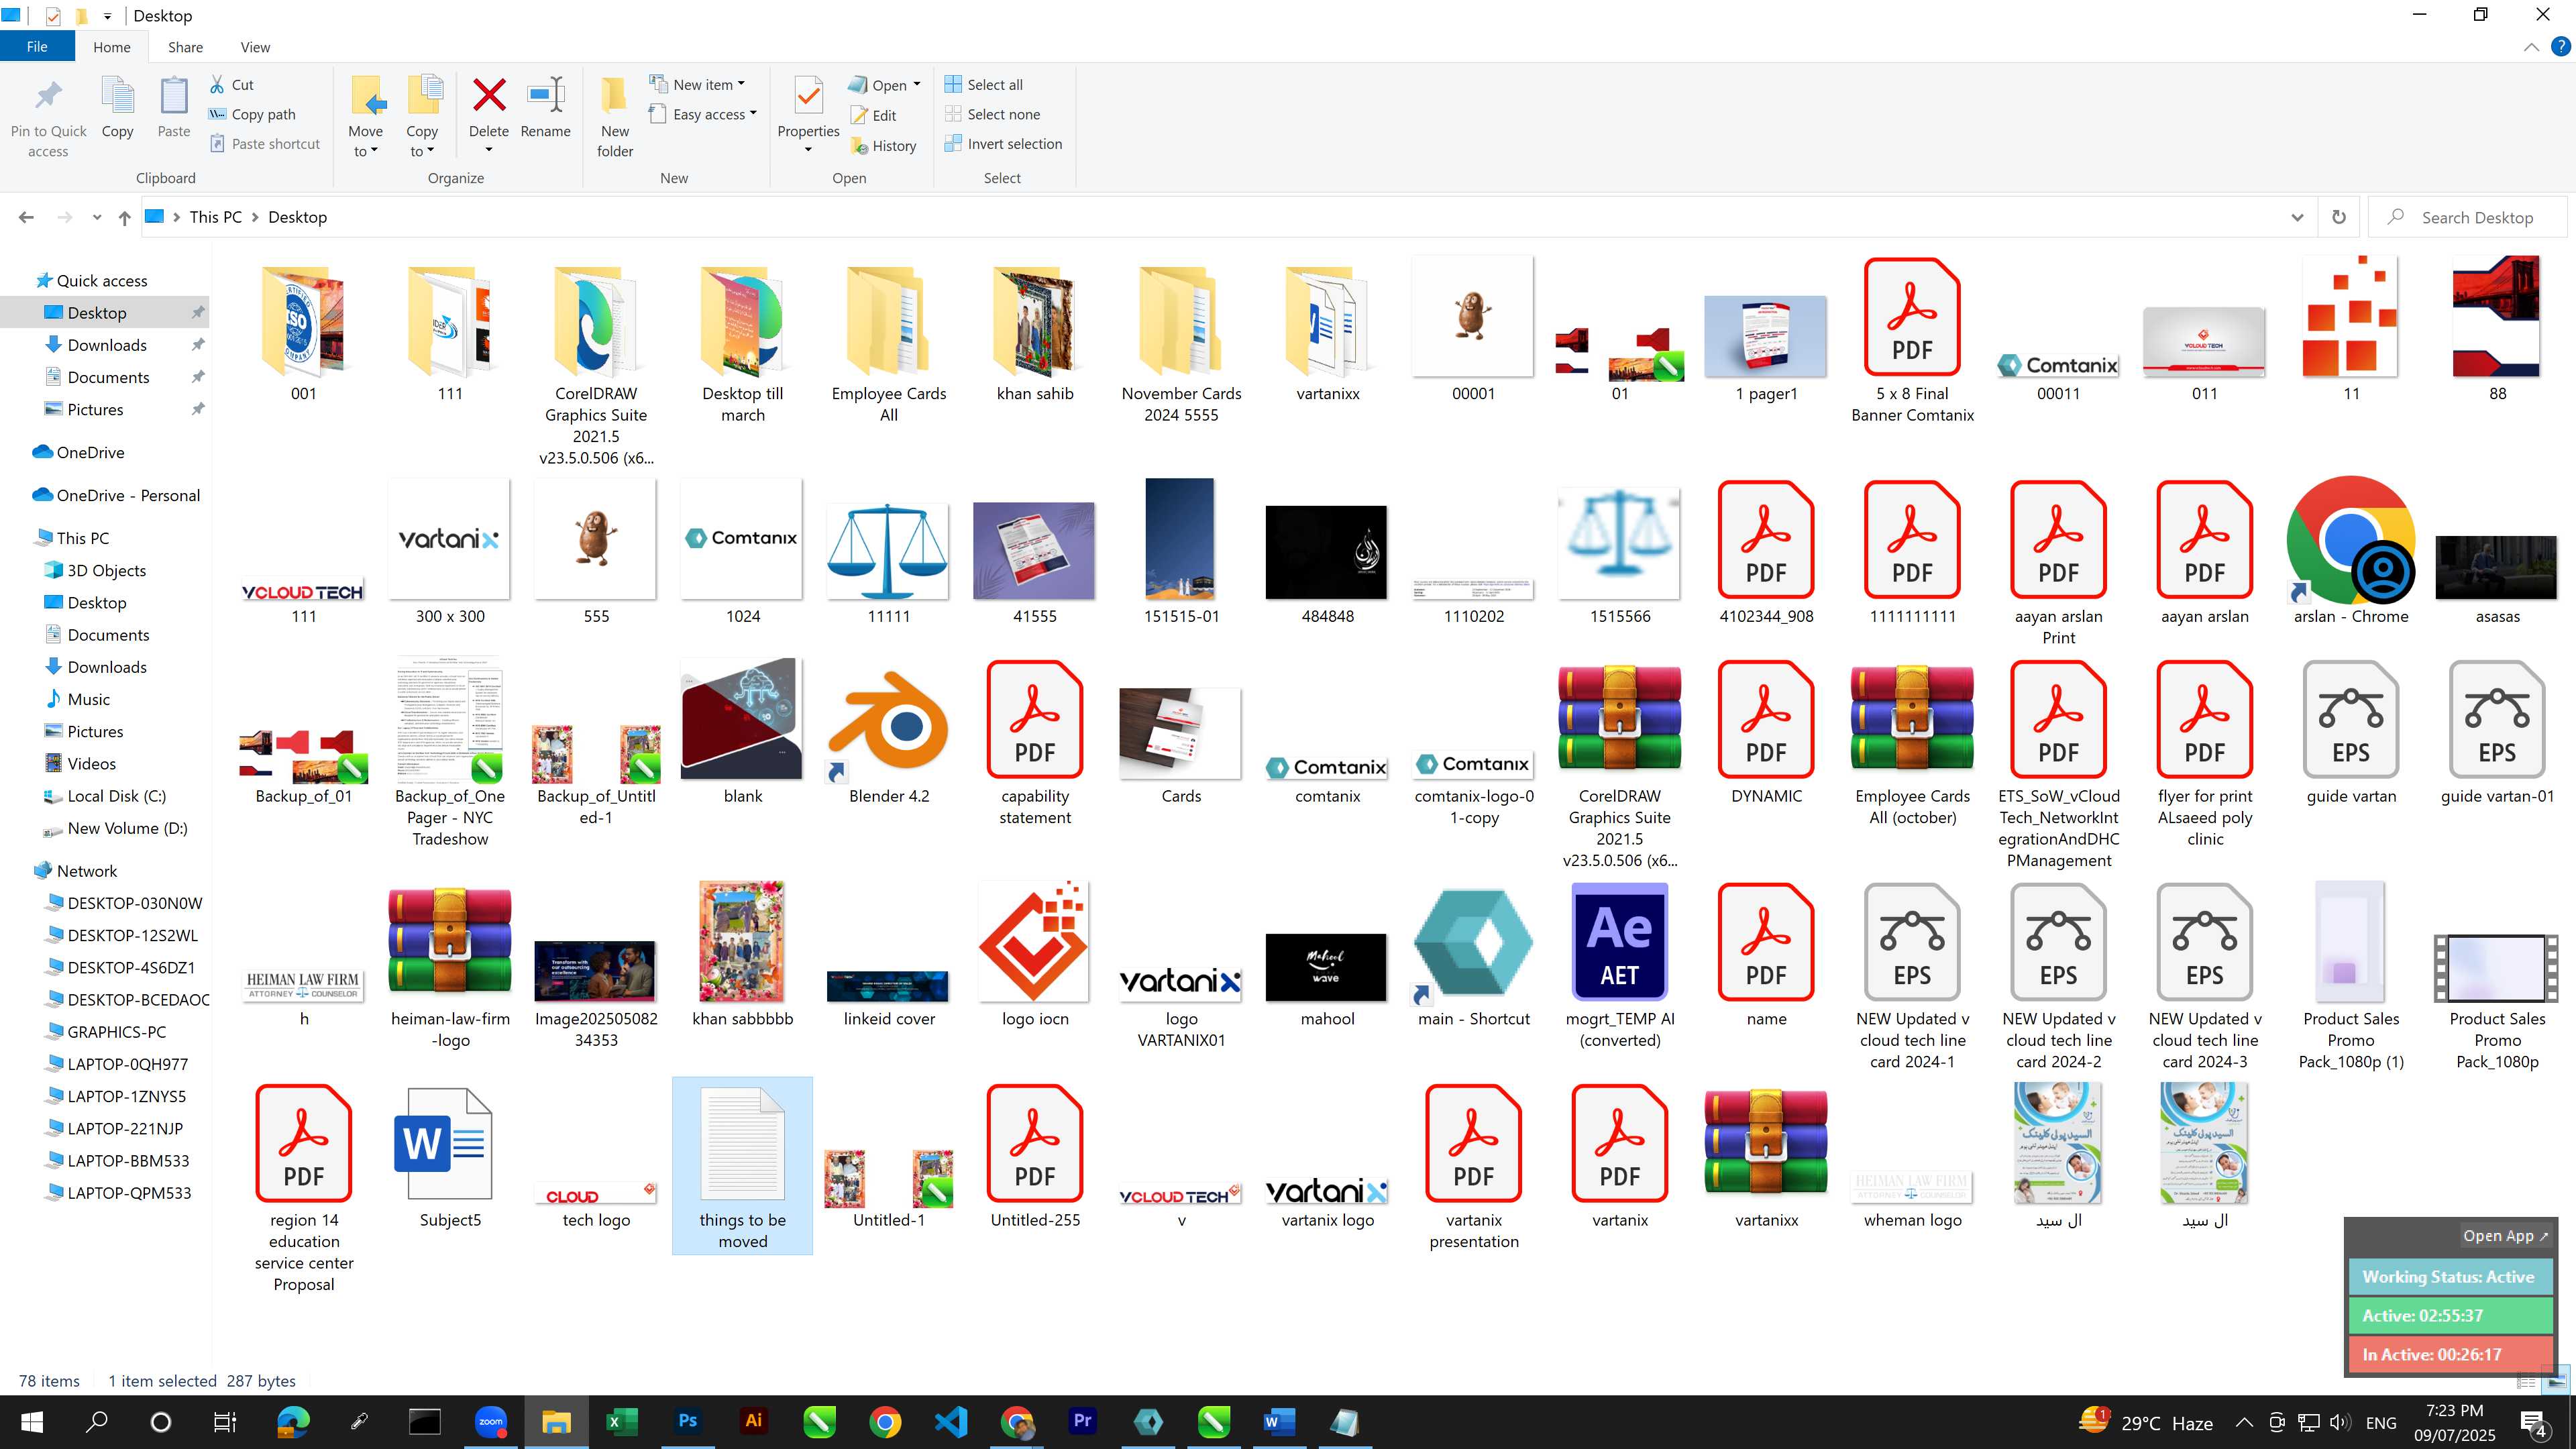The height and width of the screenshot is (1449, 2576).
Task: Open the New item dropdown
Action: pos(697,85)
